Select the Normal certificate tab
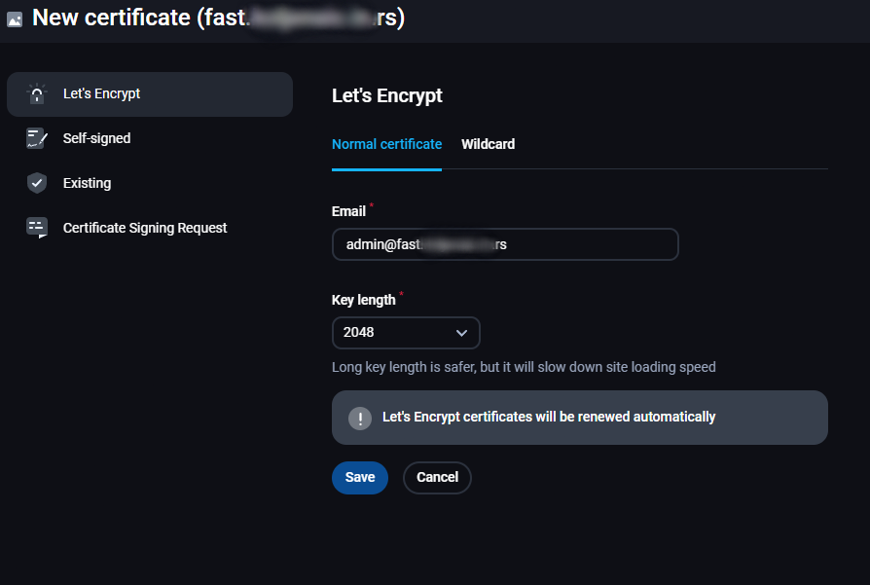This screenshot has height=585, width=870. click(386, 144)
